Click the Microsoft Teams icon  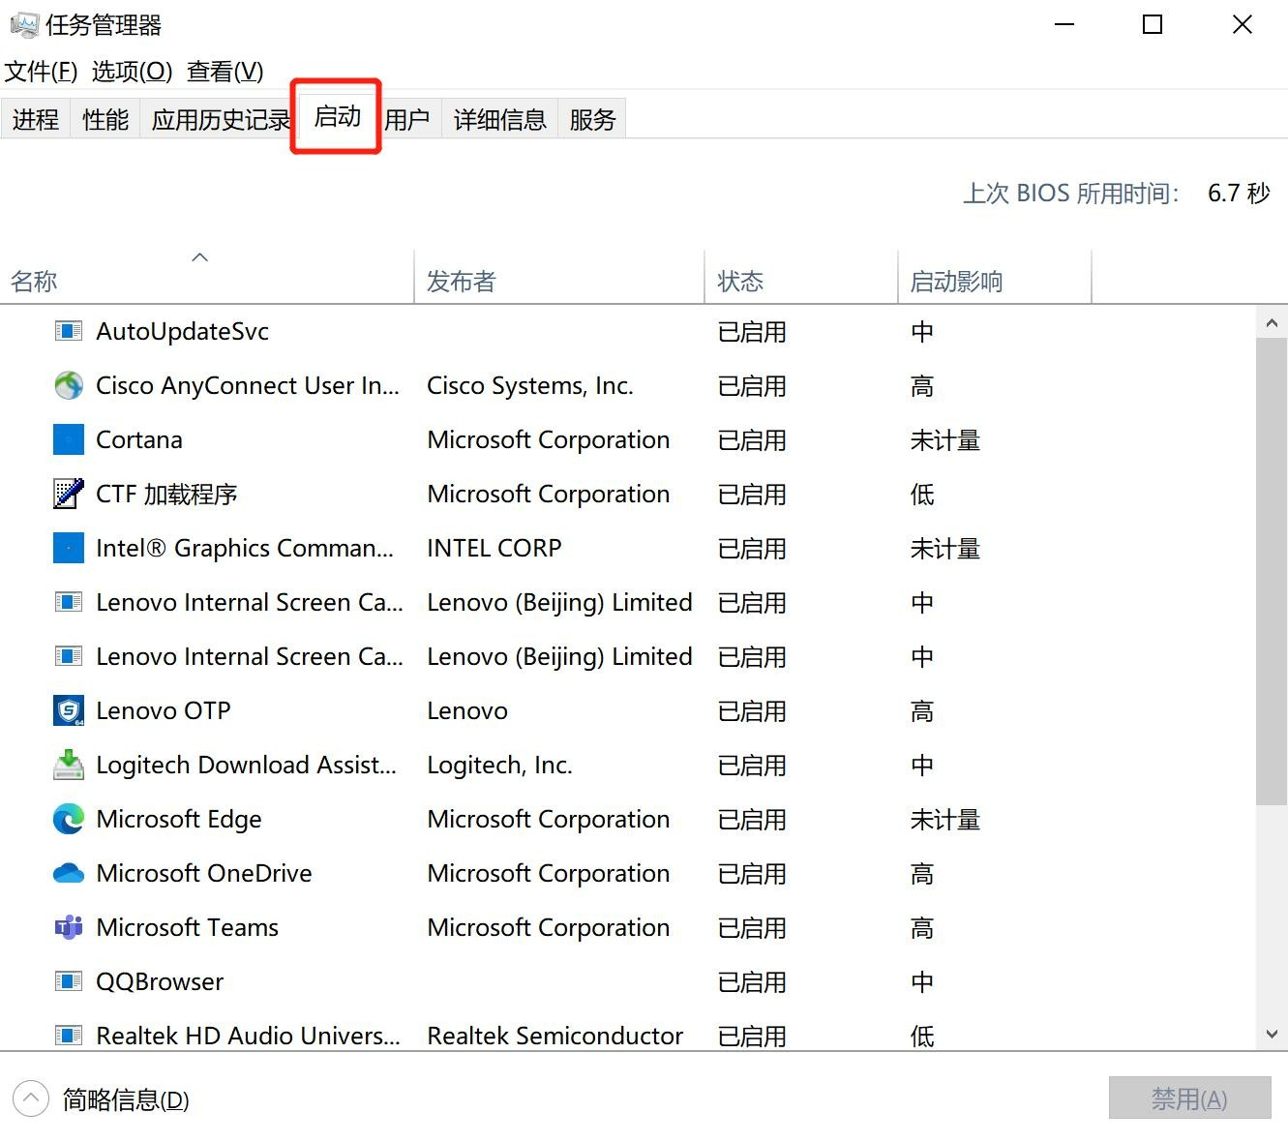pos(68,927)
